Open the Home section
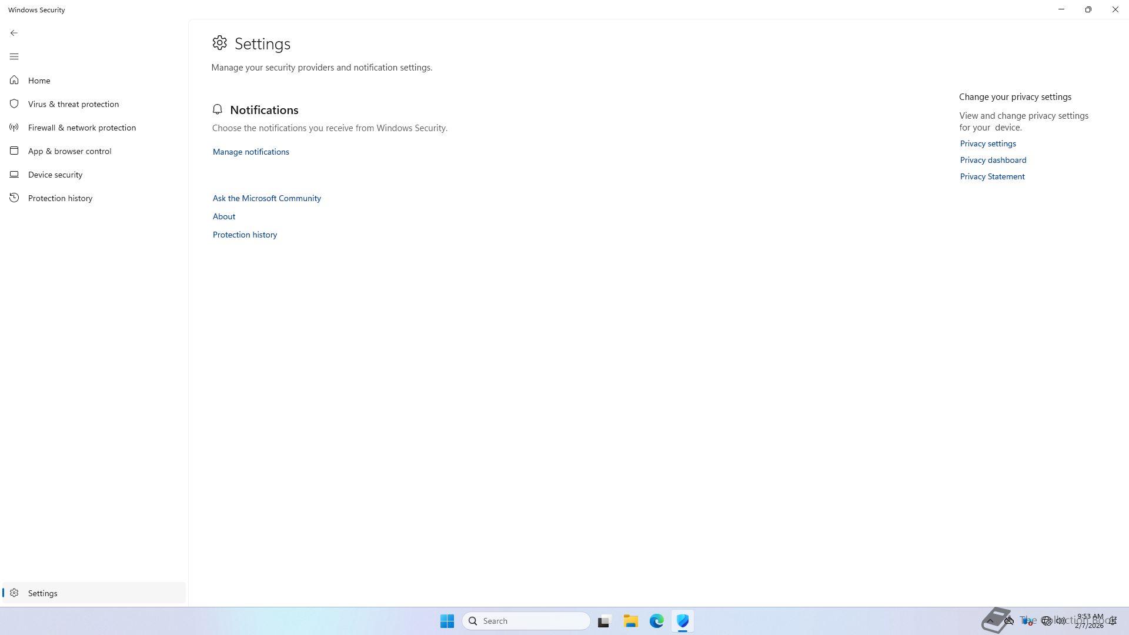 click(39, 81)
